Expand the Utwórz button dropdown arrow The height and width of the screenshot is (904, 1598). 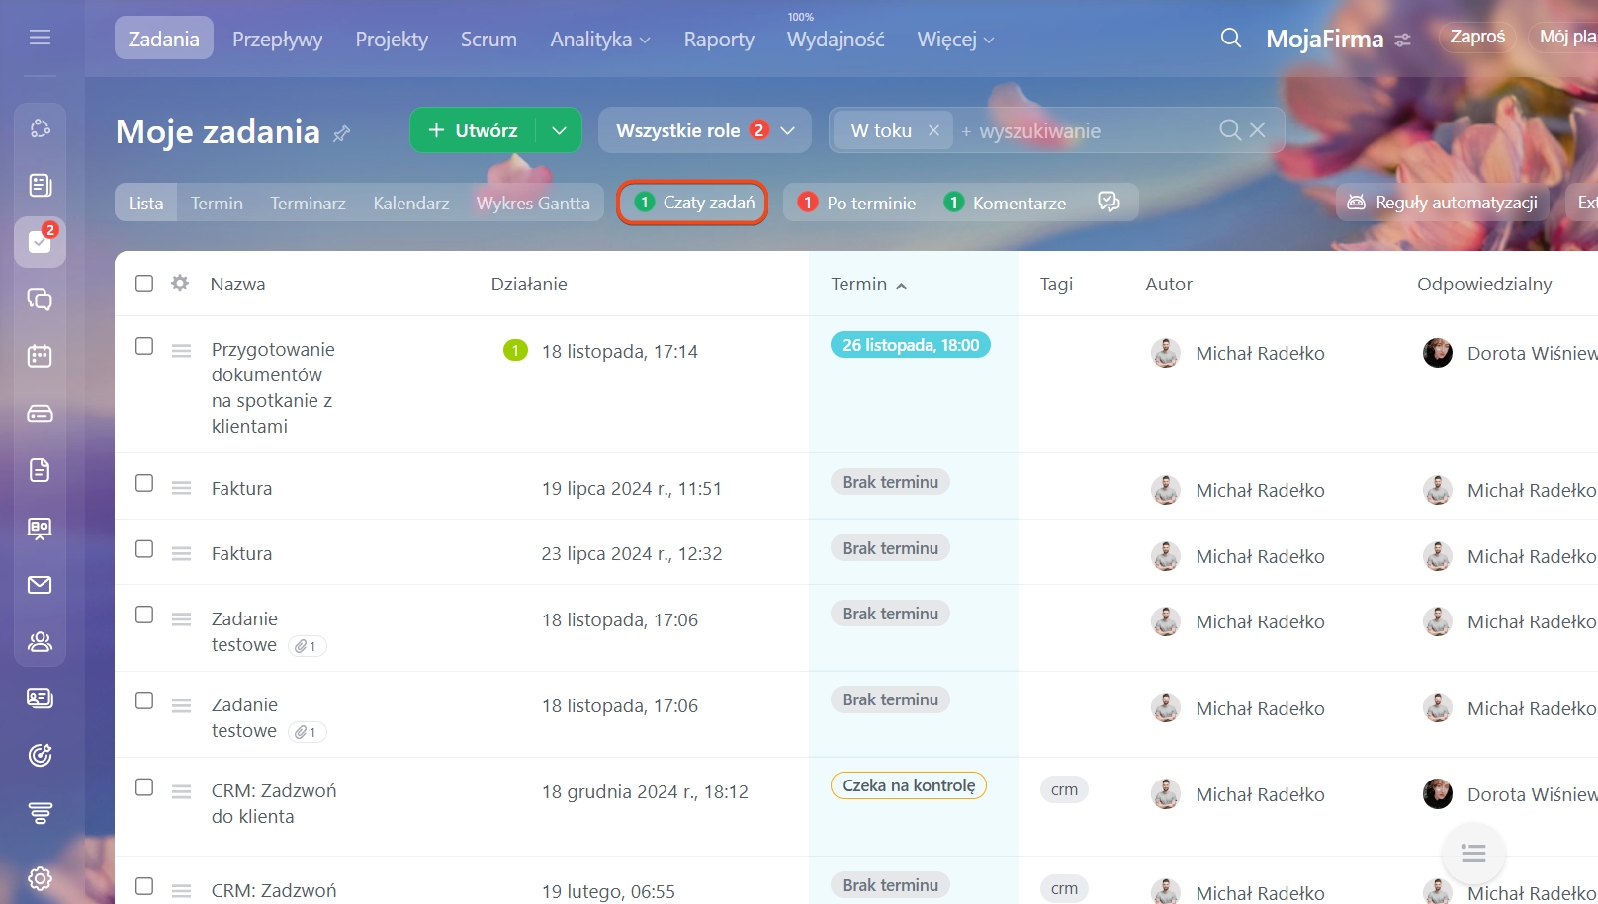(x=559, y=130)
